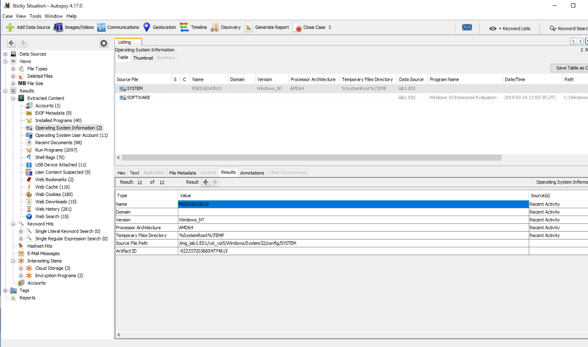Click the Web Search magnifier globe icon
This screenshot has height=347, width=588.
click(29, 217)
